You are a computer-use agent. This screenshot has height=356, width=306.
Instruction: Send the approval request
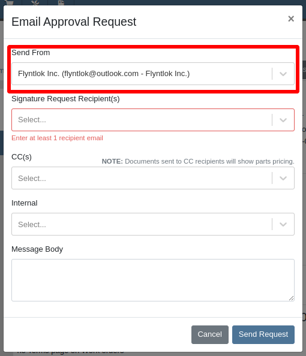[x=263, y=334]
